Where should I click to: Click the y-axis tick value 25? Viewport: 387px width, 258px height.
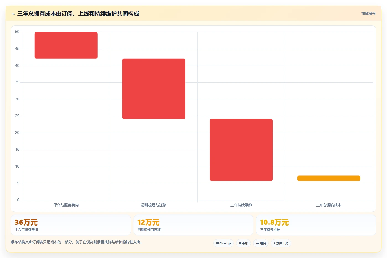[17, 116]
